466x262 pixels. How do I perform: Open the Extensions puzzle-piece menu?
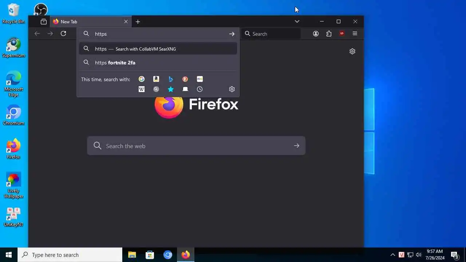[x=329, y=34]
